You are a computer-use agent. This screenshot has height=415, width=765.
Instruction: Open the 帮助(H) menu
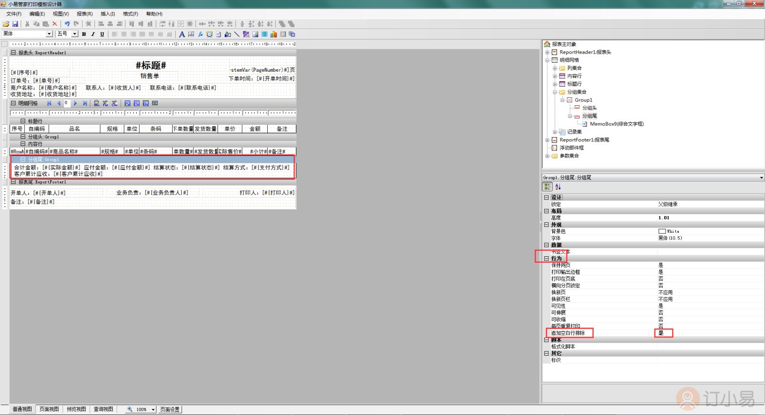point(154,14)
